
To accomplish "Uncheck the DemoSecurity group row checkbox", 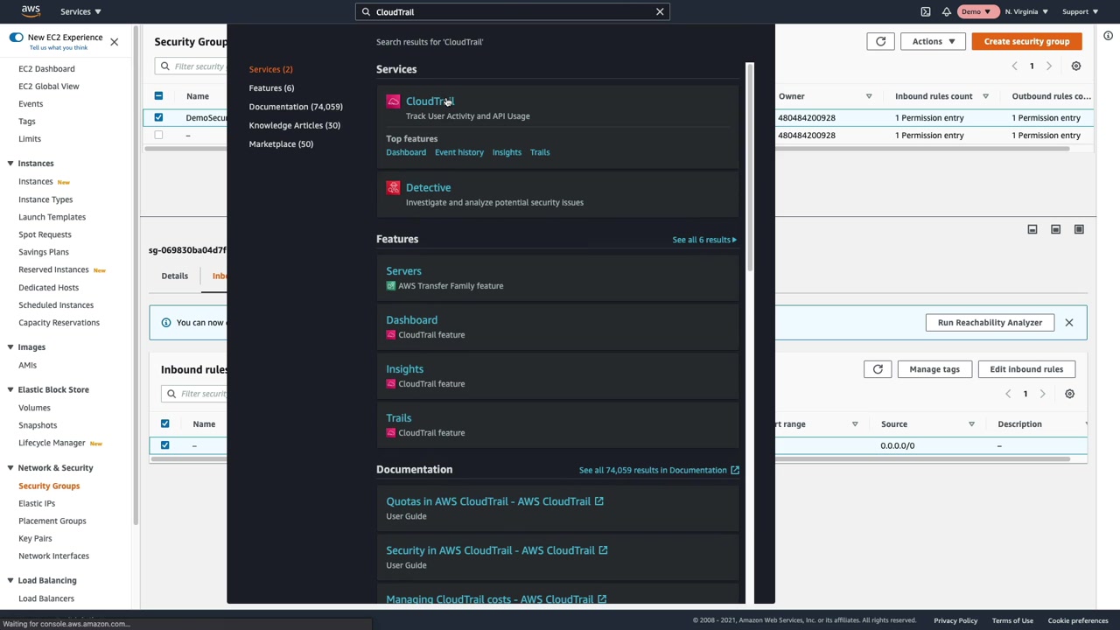I will tap(158, 117).
